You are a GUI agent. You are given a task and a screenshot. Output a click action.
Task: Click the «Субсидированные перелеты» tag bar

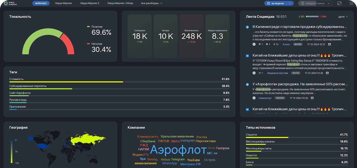(x=119, y=89)
